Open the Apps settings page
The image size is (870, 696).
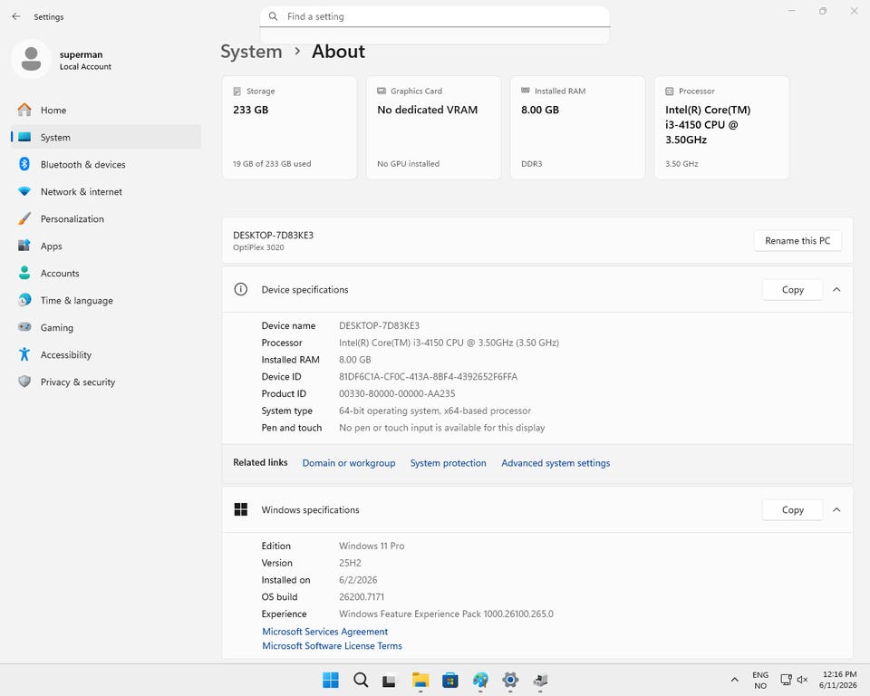(x=105, y=246)
